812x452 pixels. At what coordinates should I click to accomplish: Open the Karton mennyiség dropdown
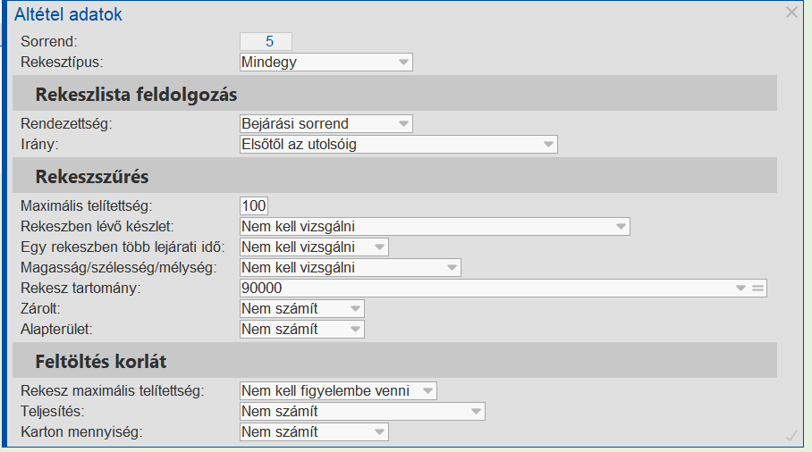380,432
